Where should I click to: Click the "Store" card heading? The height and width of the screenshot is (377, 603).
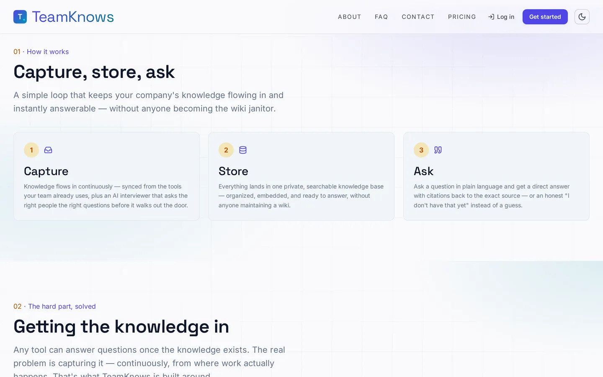pos(233,171)
